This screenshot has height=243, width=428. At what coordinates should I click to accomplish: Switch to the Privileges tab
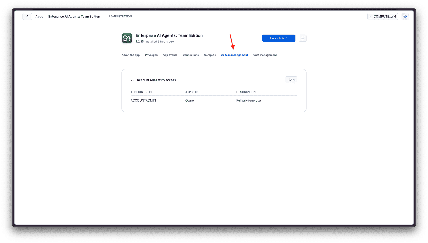click(x=151, y=55)
